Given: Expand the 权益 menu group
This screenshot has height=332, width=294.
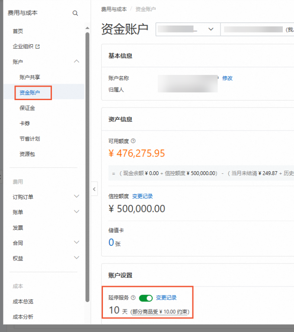Looking at the screenshot, I should pyautogui.click(x=77, y=258).
